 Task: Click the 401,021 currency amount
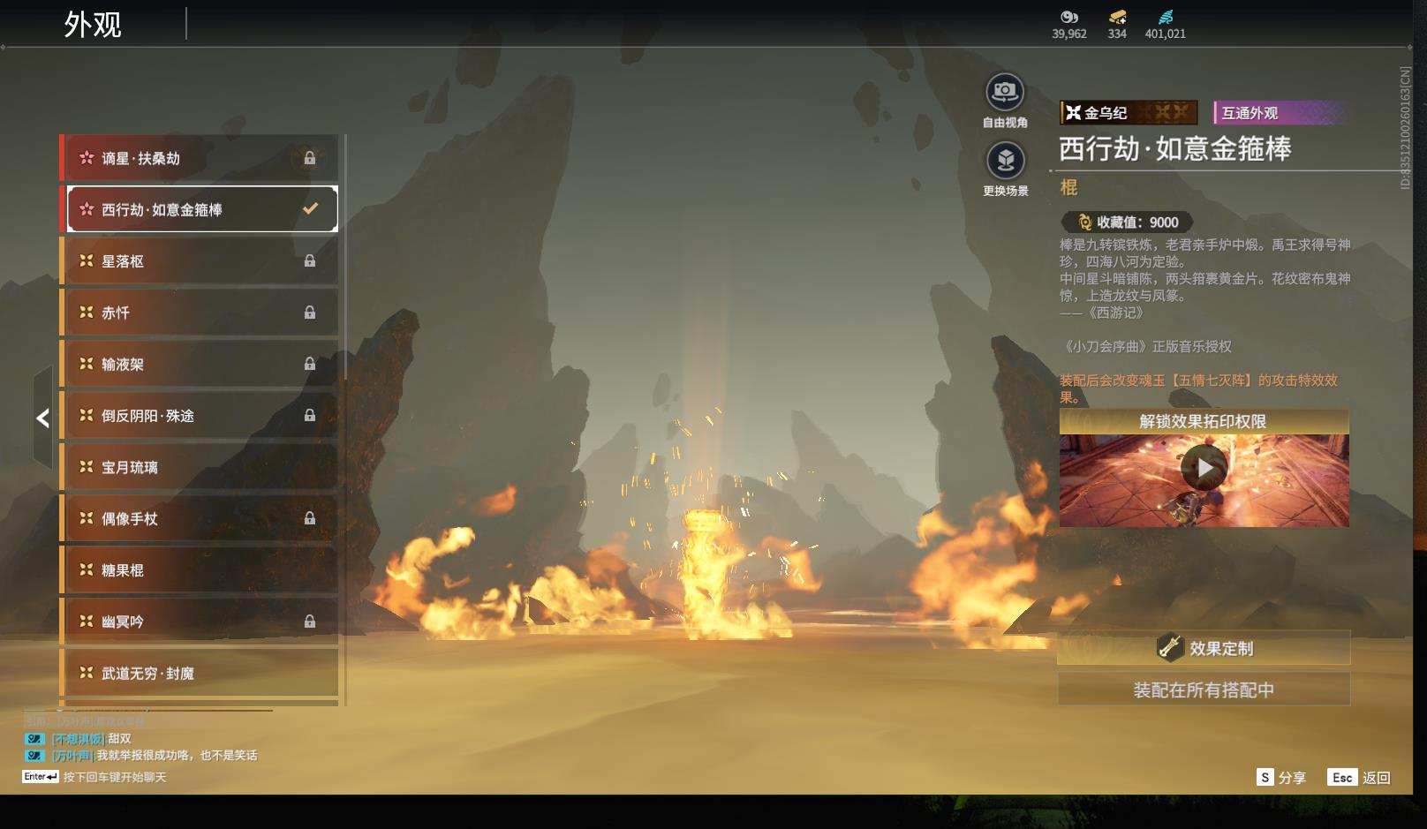[x=1166, y=34]
